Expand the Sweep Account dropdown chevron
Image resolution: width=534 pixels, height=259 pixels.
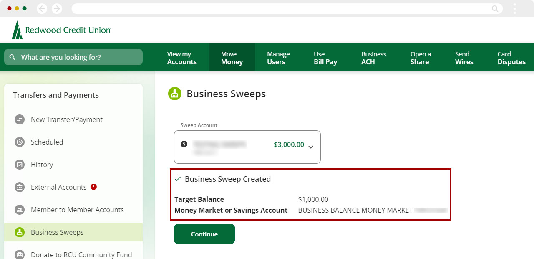pos(311,147)
